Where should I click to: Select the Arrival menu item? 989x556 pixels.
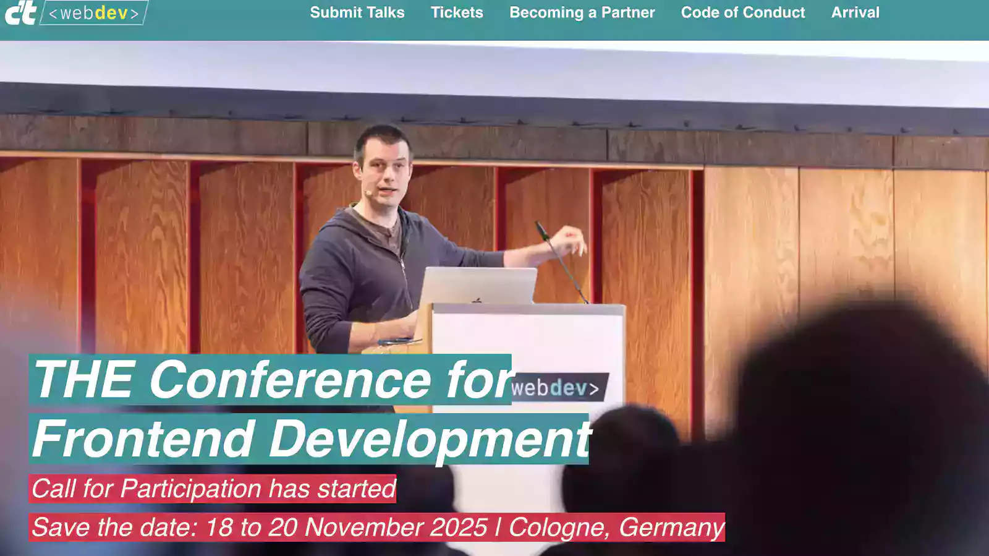tap(855, 12)
